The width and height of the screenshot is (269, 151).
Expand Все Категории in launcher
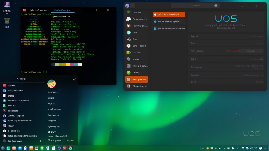coord(22,141)
